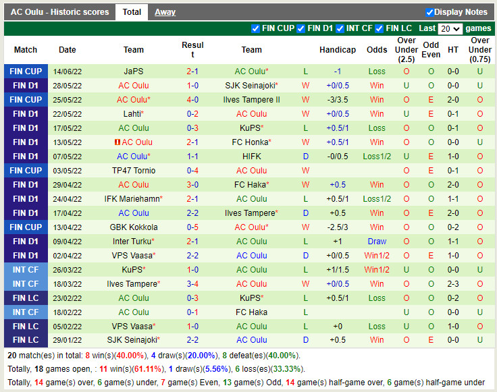Click the red card icon beside AC Oulu

(x=117, y=142)
